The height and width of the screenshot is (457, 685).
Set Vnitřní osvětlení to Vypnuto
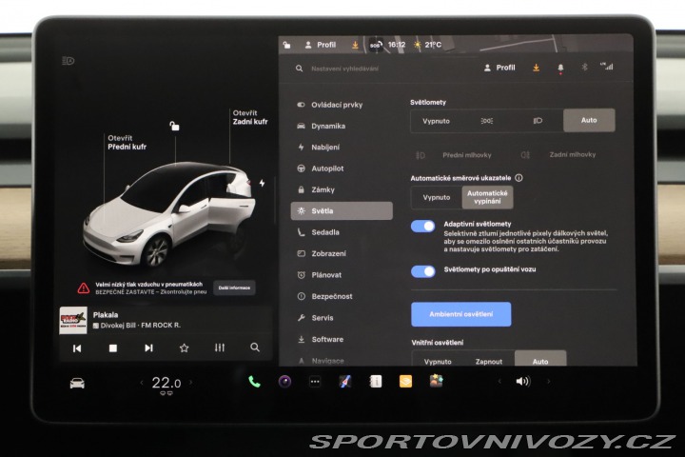(x=438, y=362)
